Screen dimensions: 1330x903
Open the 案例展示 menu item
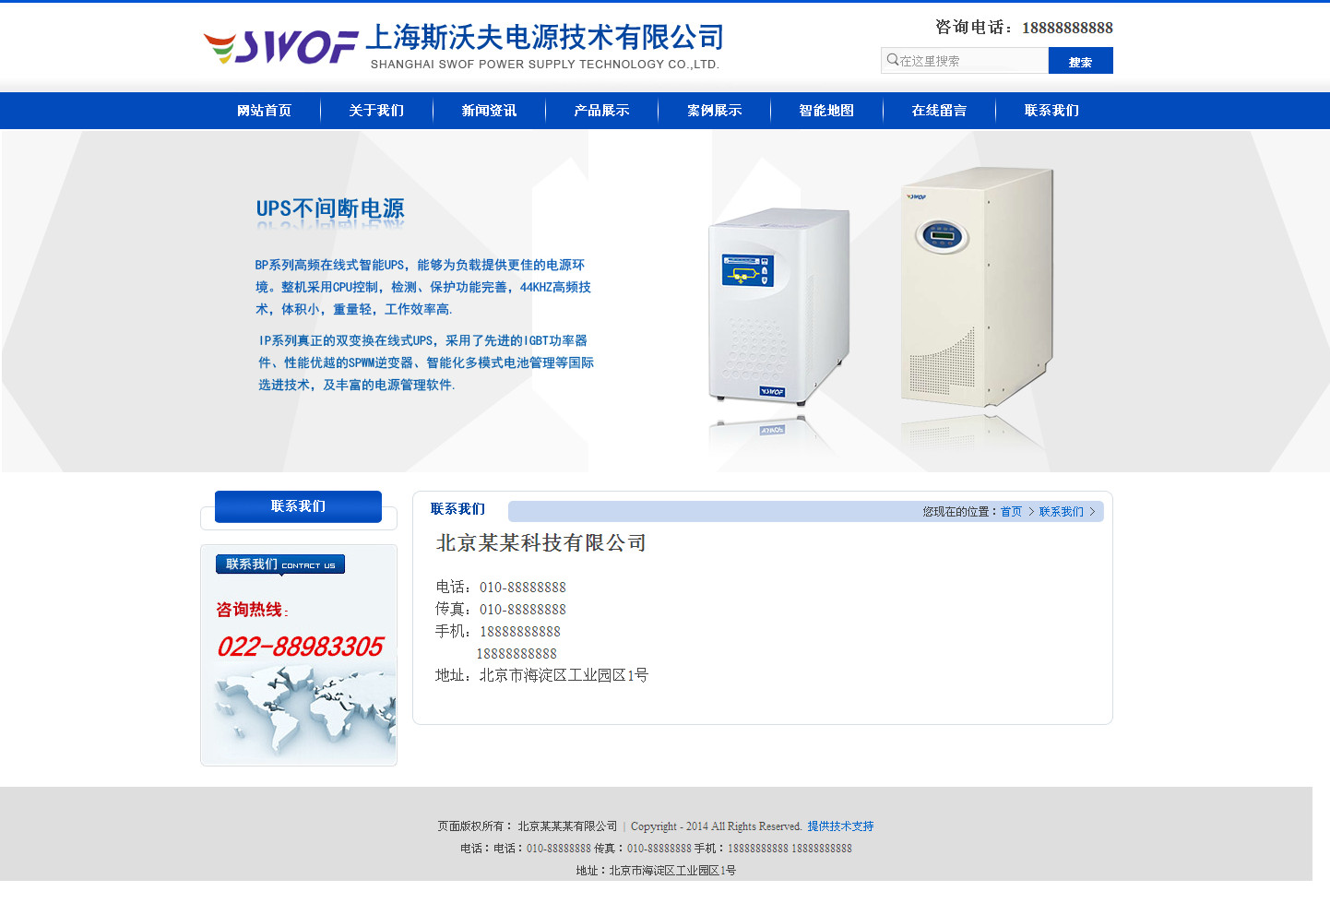point(714,111)
